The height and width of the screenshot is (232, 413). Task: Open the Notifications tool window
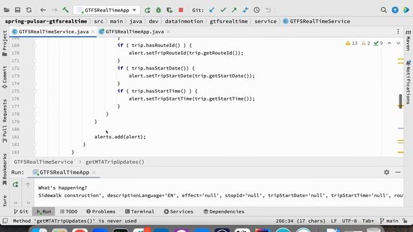pos(408,82)
